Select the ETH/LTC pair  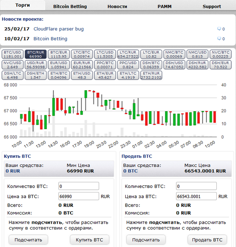(x=128, y=75)
